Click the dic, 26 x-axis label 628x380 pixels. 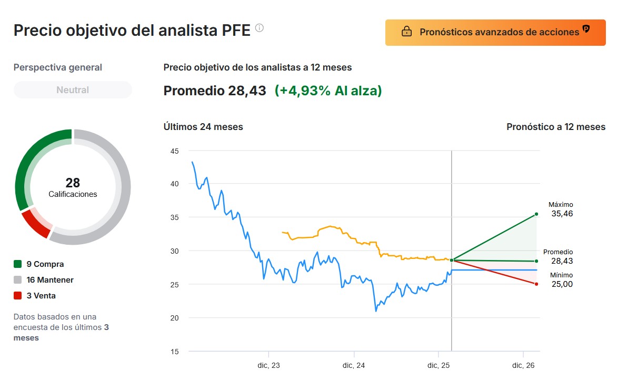coord(524,365)
